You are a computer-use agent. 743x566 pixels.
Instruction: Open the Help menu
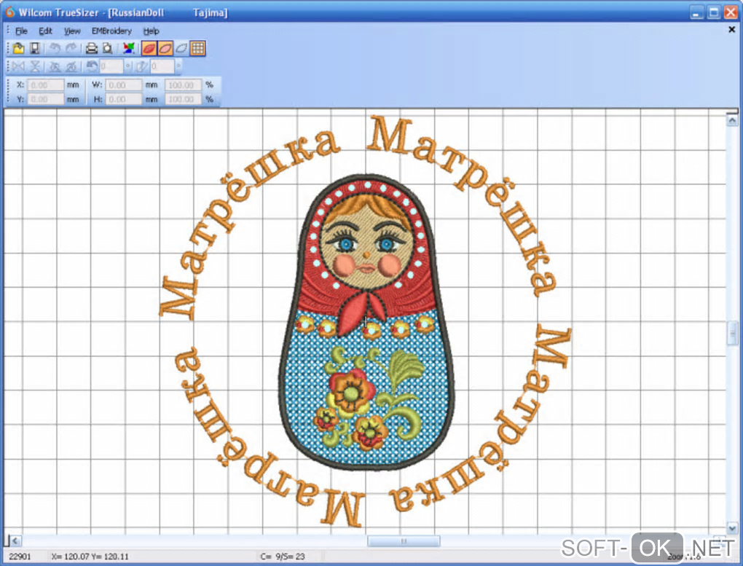[151, 31]
